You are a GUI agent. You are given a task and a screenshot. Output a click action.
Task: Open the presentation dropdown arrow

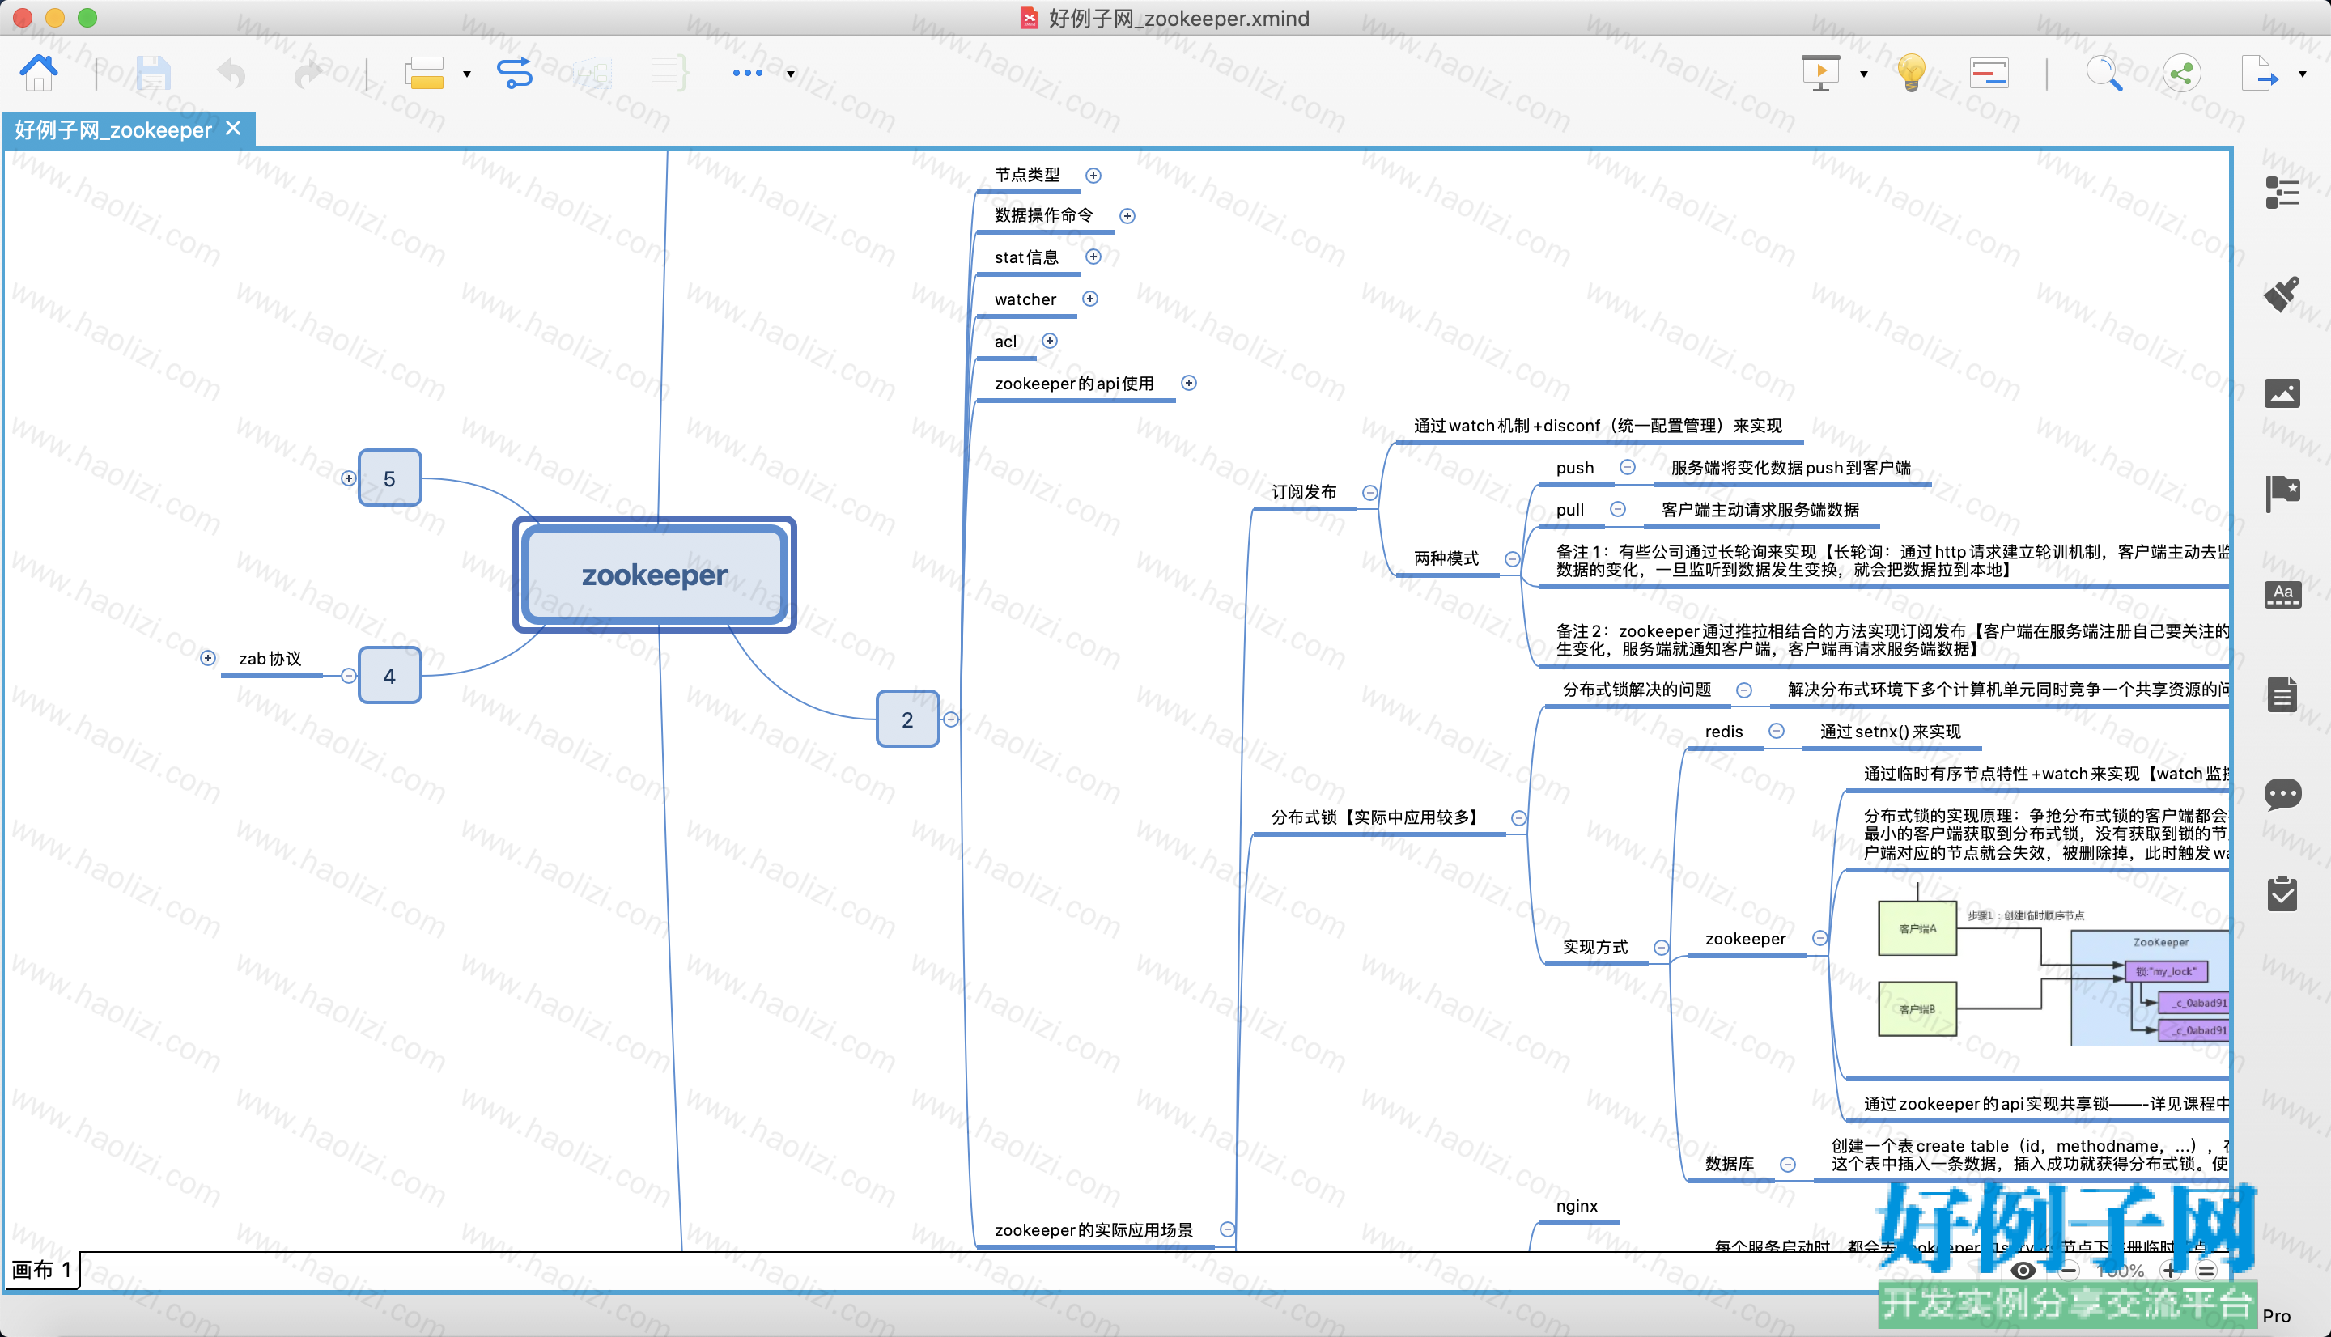pyautogui.click(x=1864, y=74)
